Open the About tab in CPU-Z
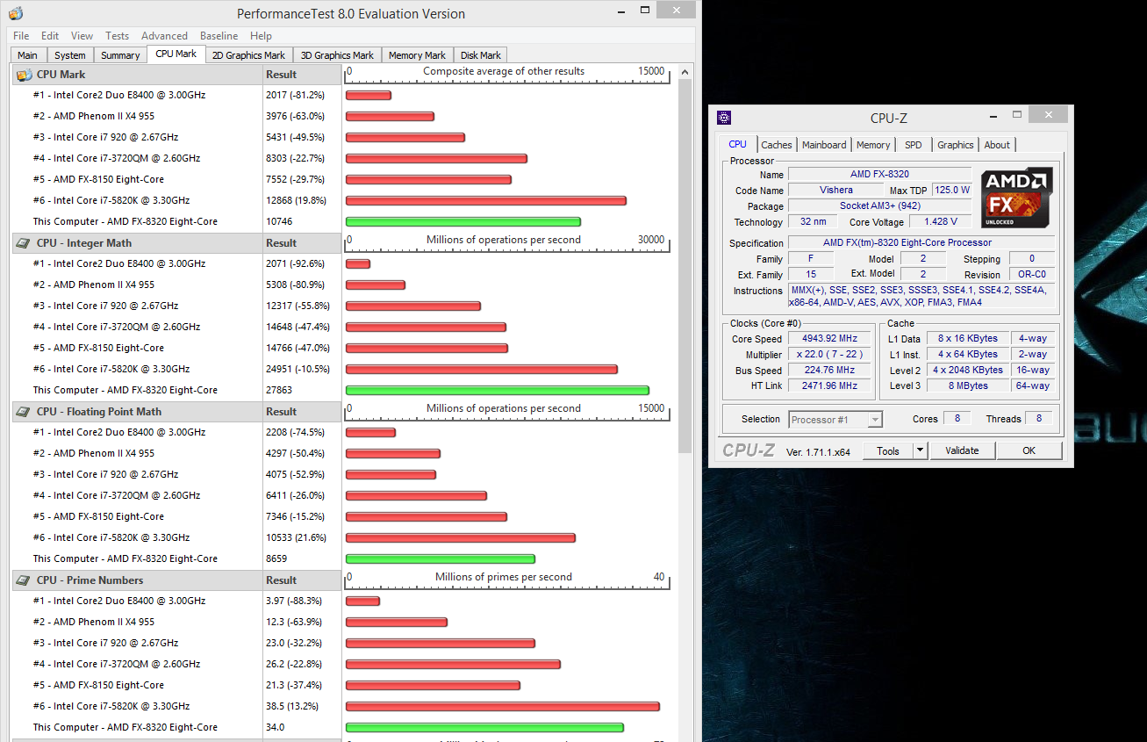The height and width of the screenshot is (742, 1147). coord(997,145)
